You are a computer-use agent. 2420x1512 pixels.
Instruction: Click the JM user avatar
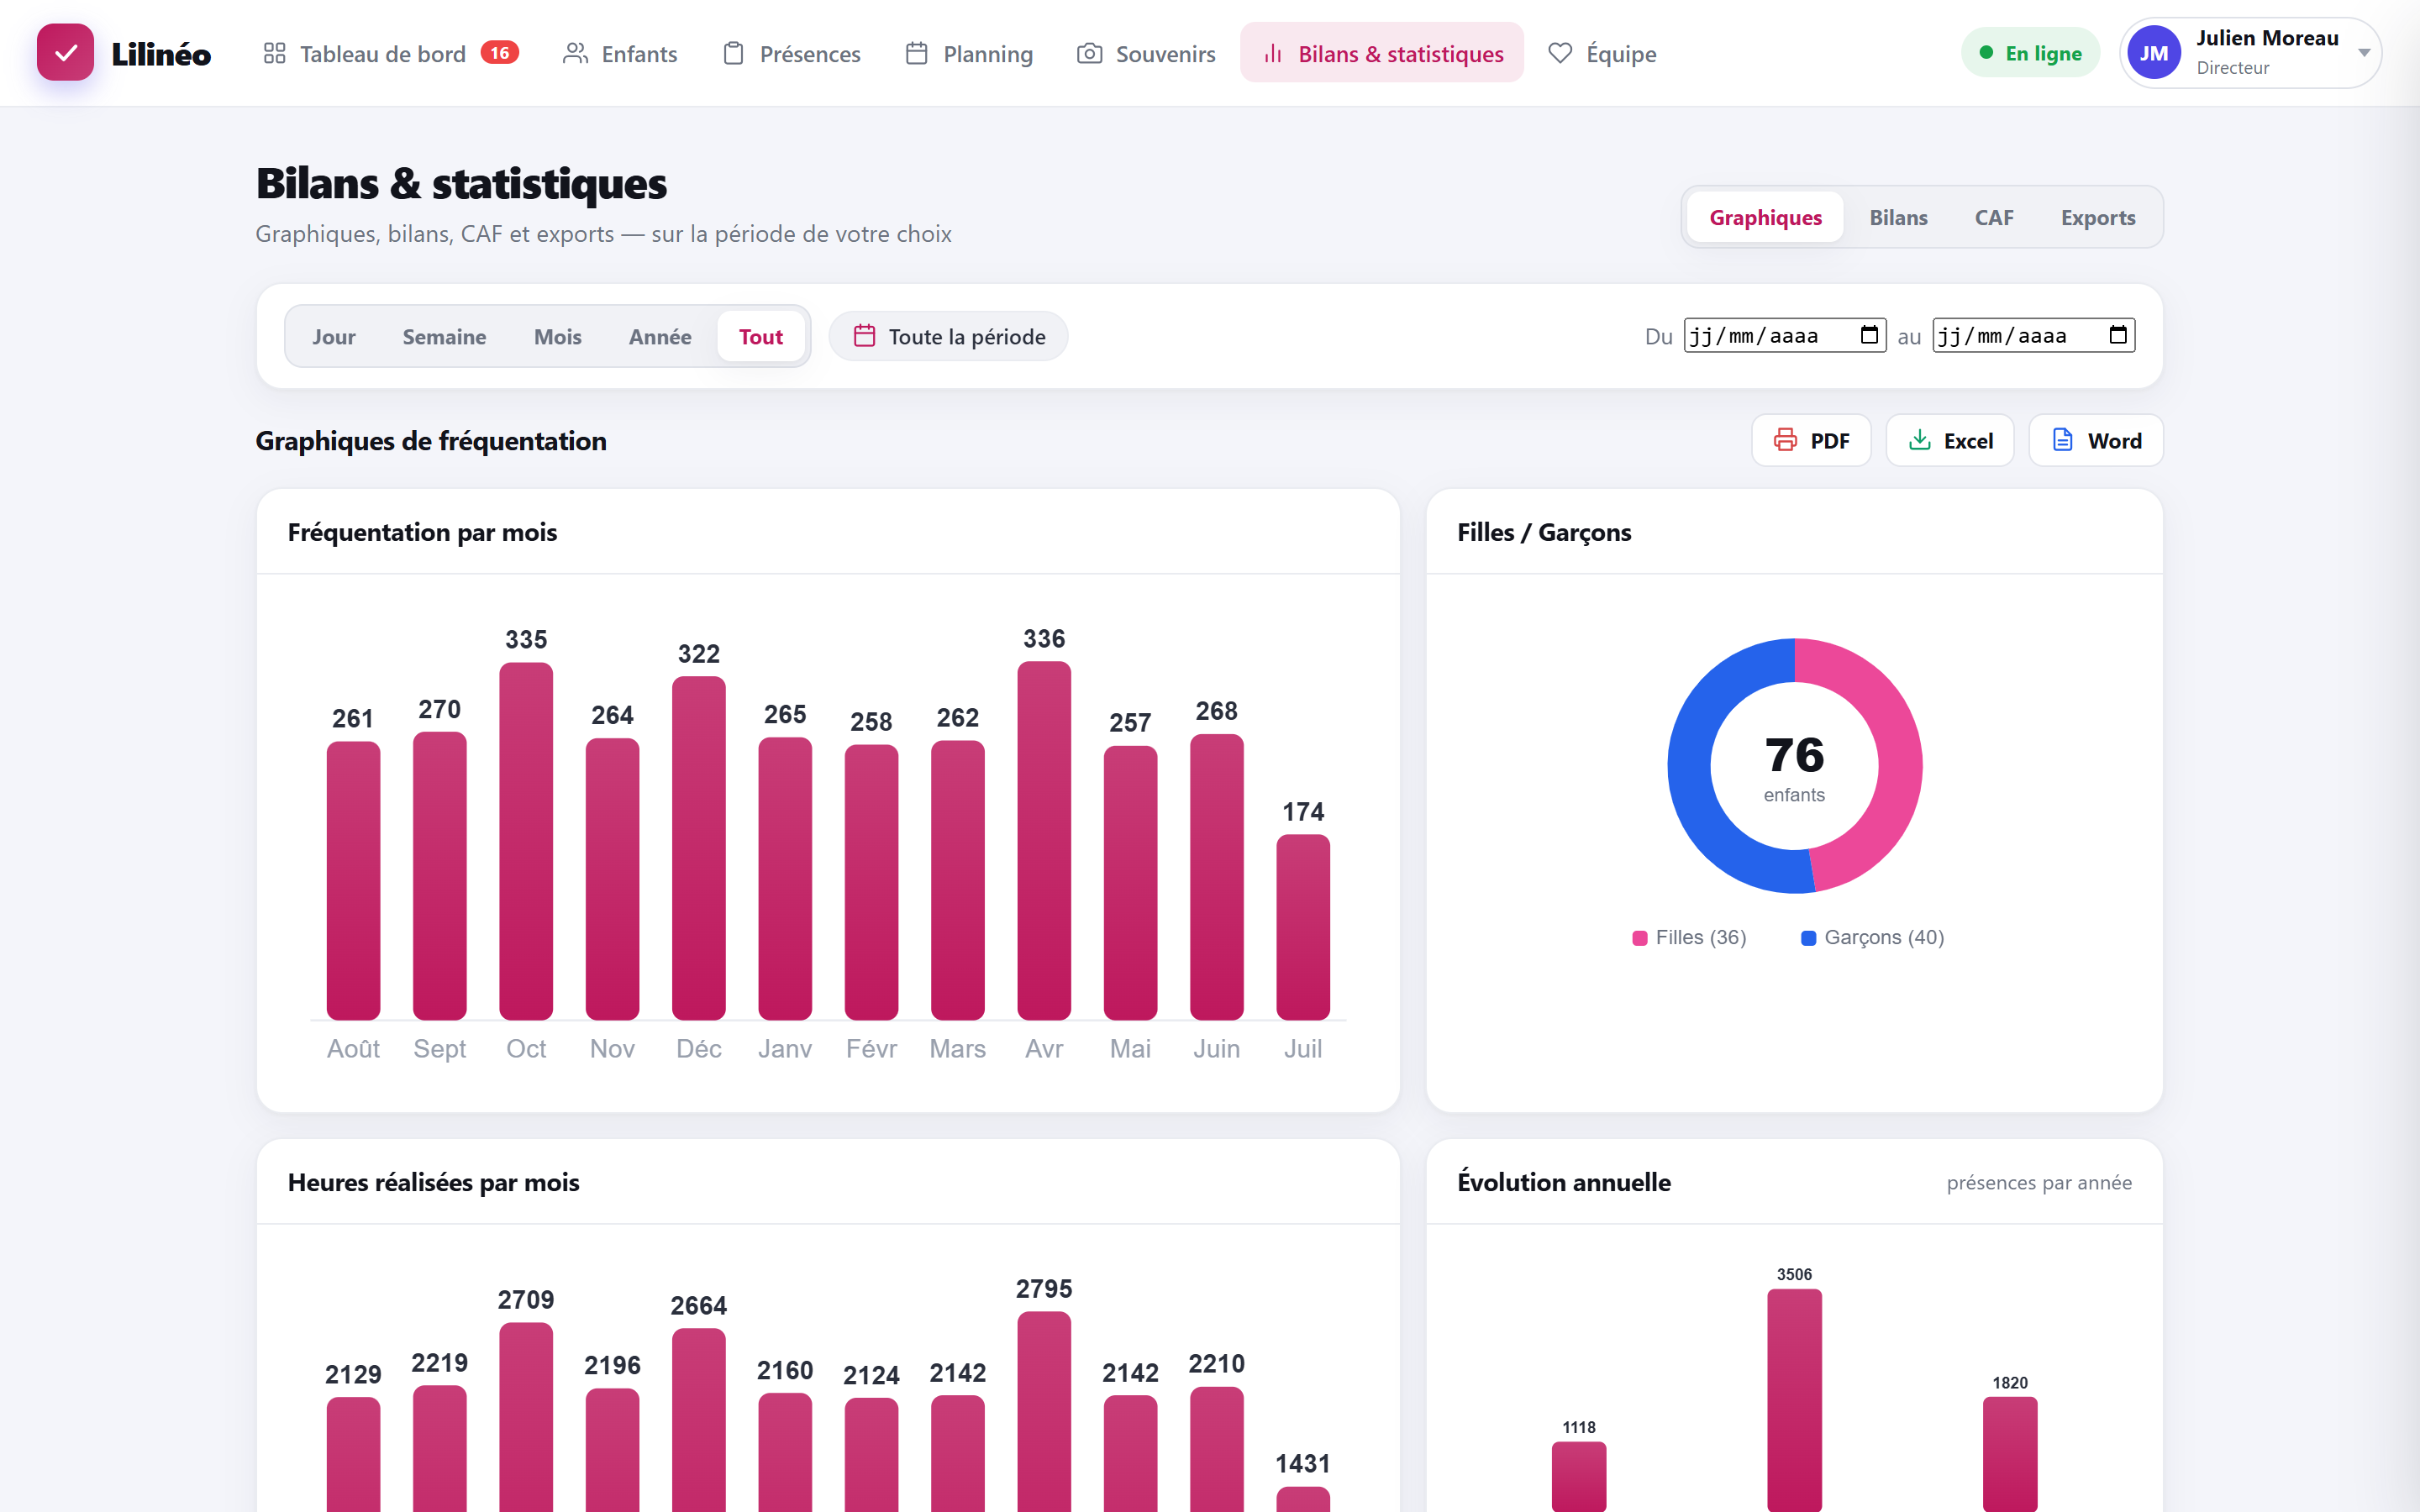(2153, 53)
